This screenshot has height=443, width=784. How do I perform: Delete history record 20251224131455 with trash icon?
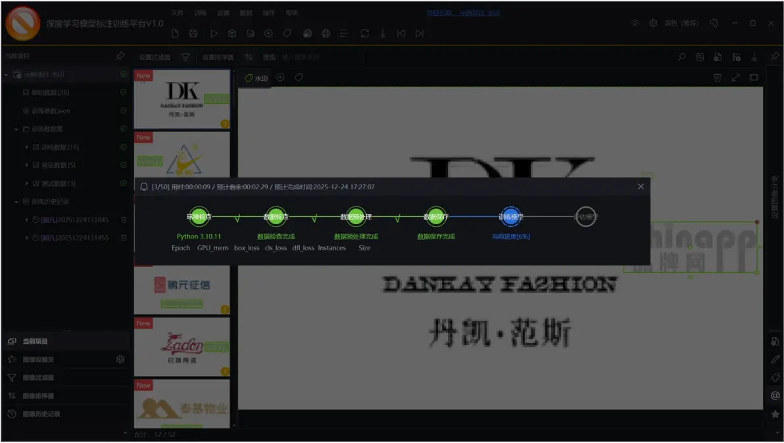click(x=124, y=238)
